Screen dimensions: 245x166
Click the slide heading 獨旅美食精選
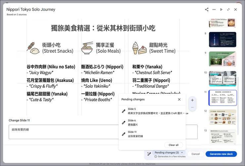point(103,28)
